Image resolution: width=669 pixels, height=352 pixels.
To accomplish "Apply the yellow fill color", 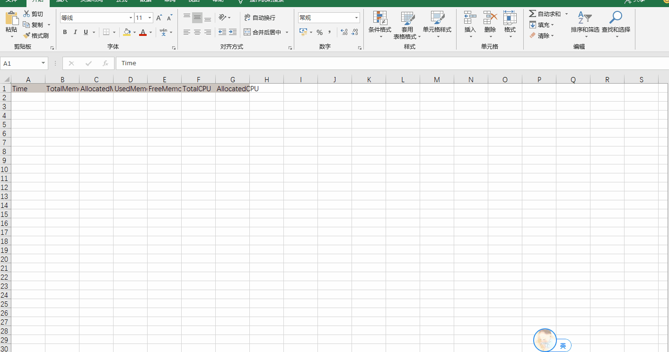I will pos(127,32).
